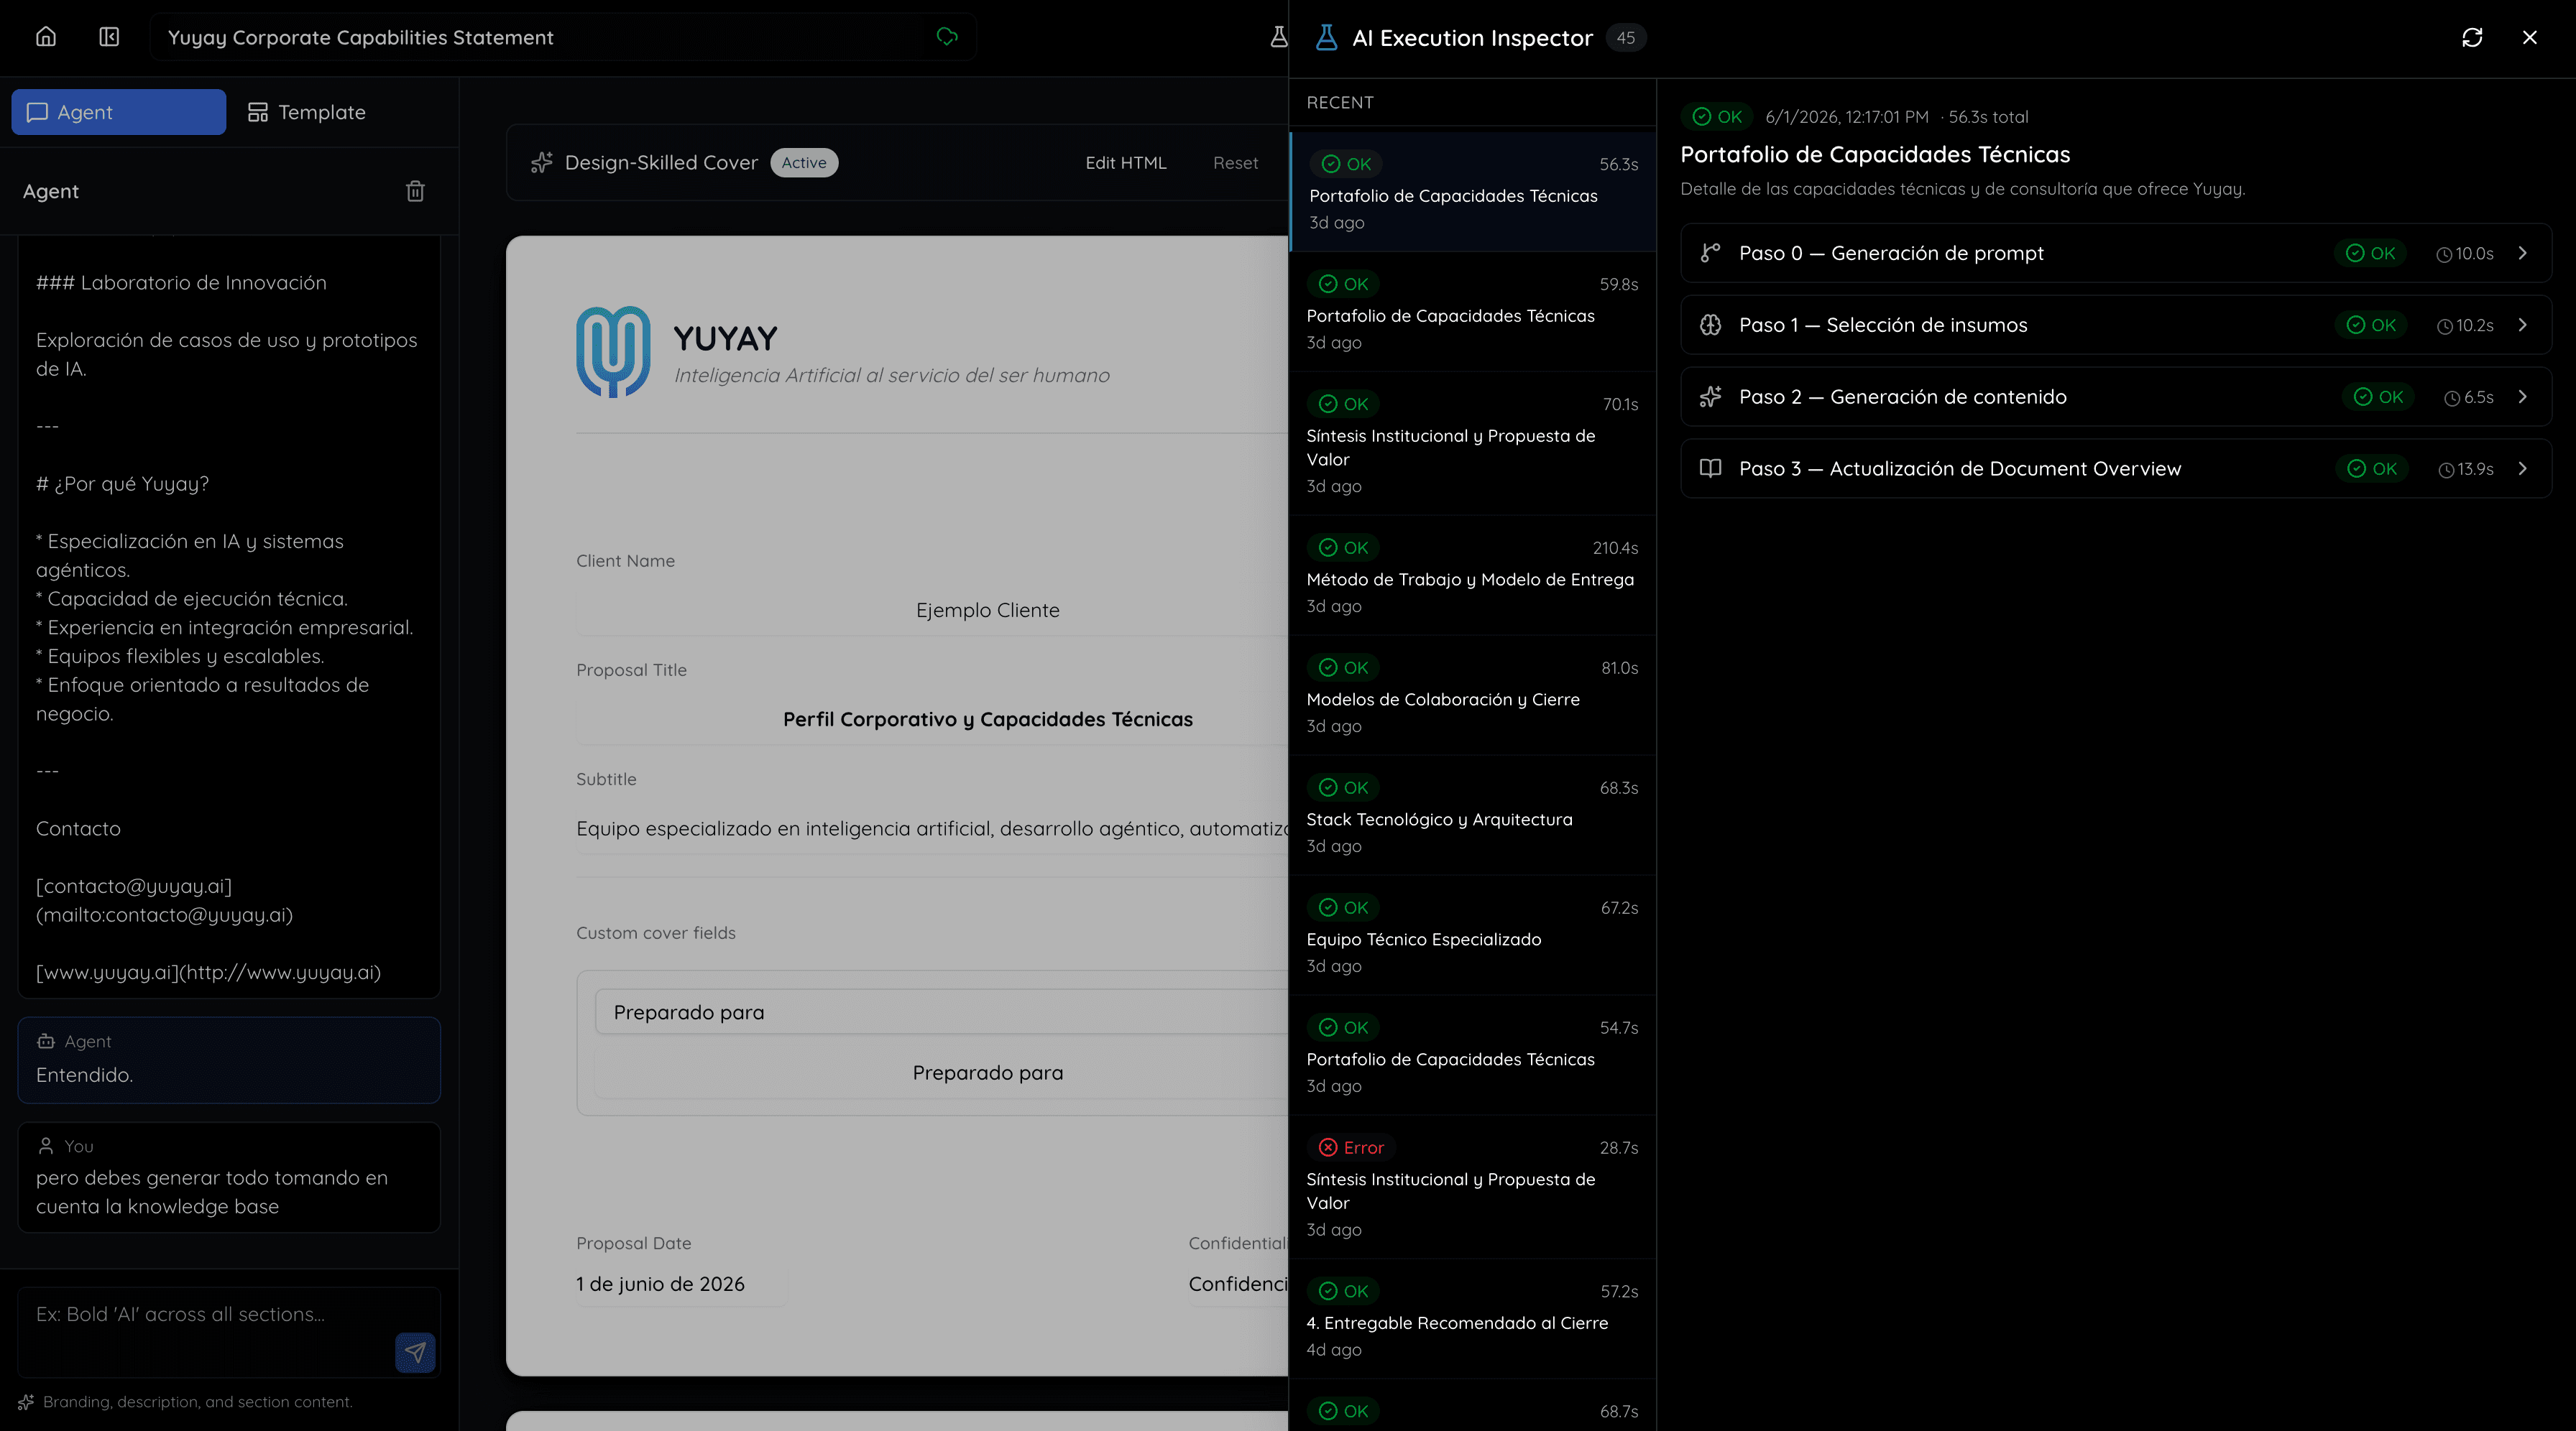Screen dimensions: 2576x1431
Task: Select the Error run Síntesis Institucional
Action: [1472, 1187]
